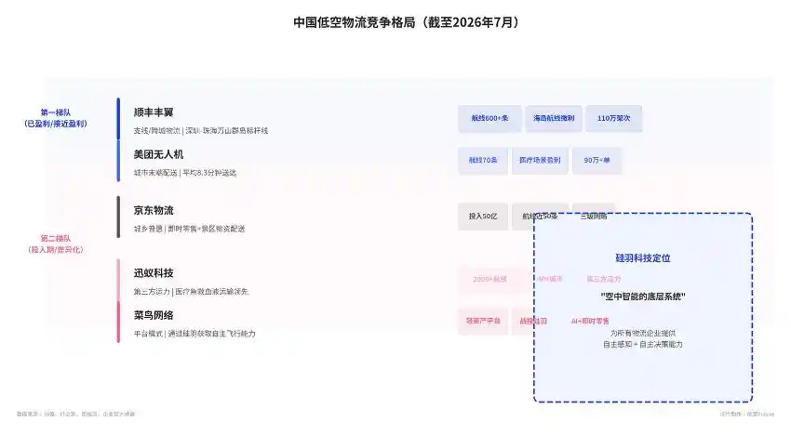Select the line 为所有物流企业提供
This screenshot has width=791, height=435.
click(643, 333)
